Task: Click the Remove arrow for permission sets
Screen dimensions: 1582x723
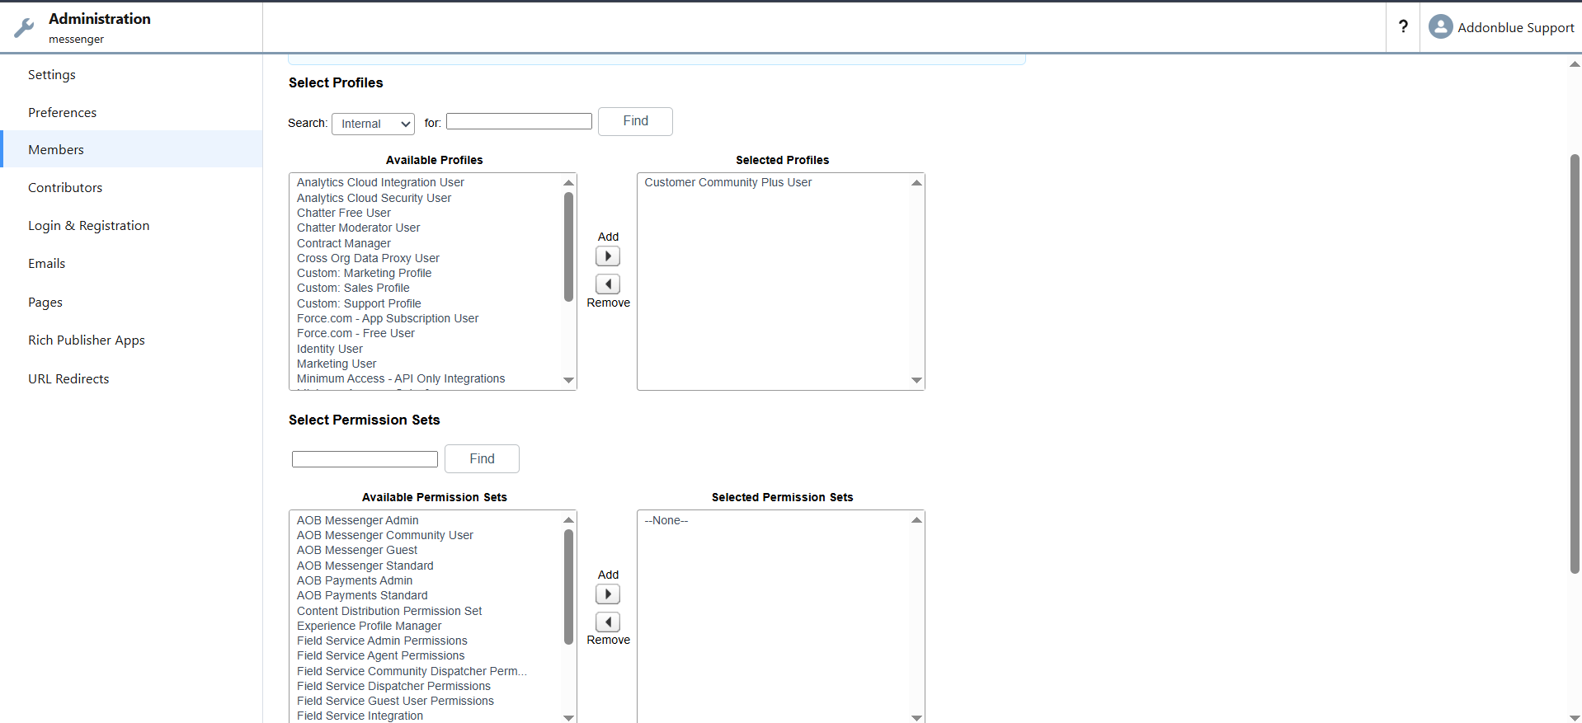Action: point(608,622)
